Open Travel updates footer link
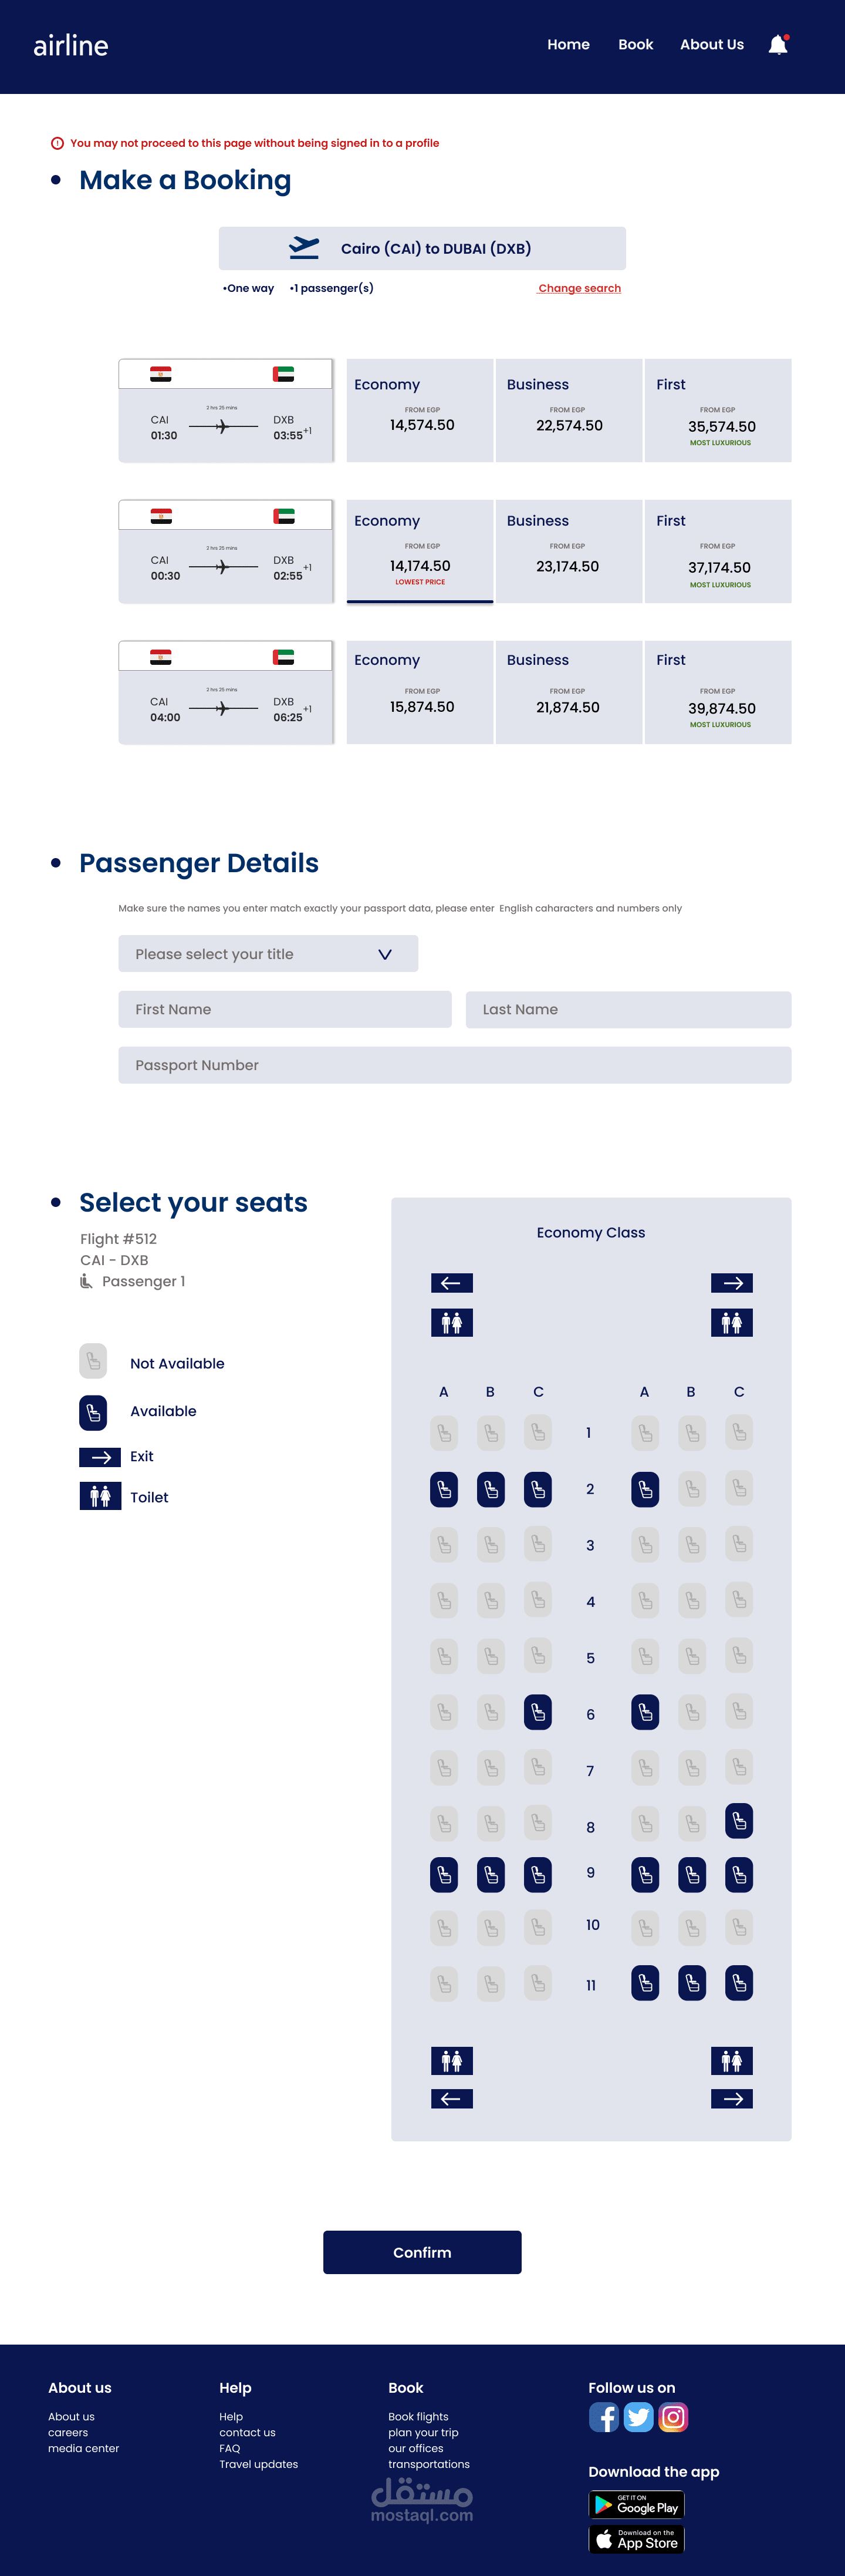 click(x=259, y=2464)
